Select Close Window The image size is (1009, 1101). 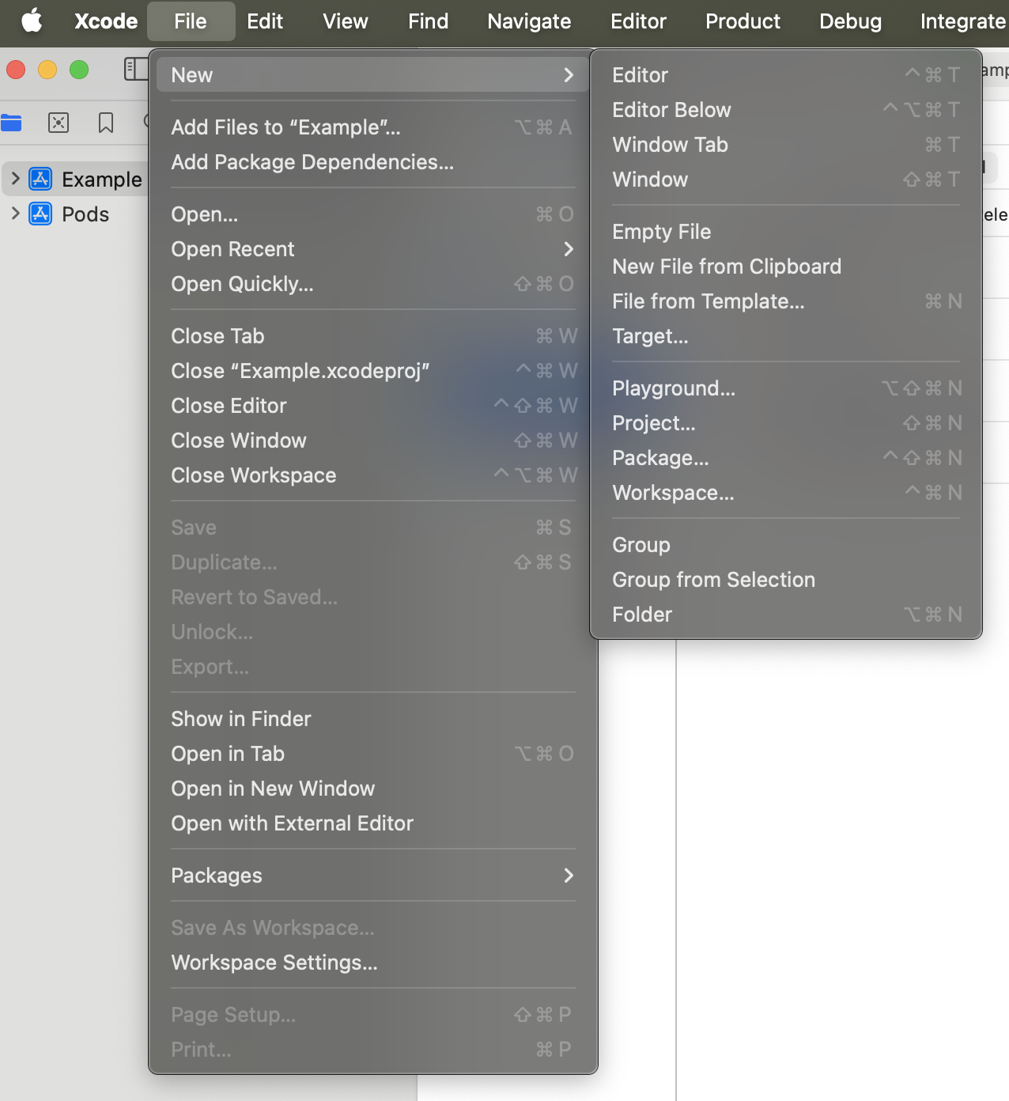coord(372,441)
